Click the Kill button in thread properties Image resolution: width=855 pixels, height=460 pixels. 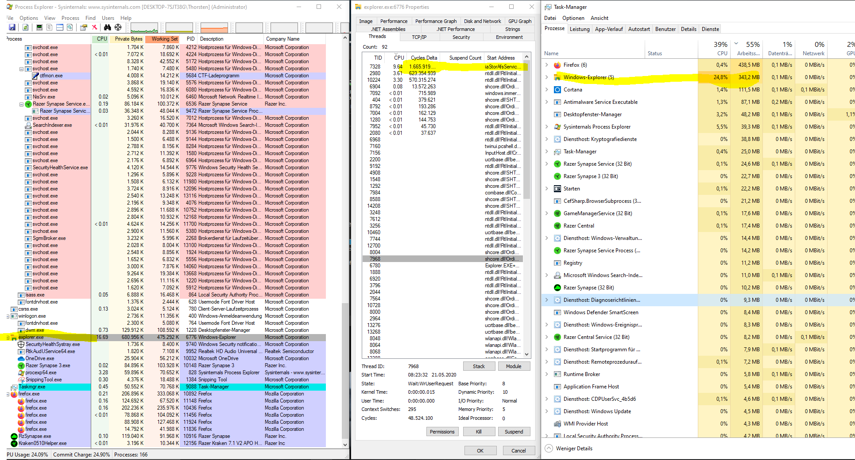(479, 432)
